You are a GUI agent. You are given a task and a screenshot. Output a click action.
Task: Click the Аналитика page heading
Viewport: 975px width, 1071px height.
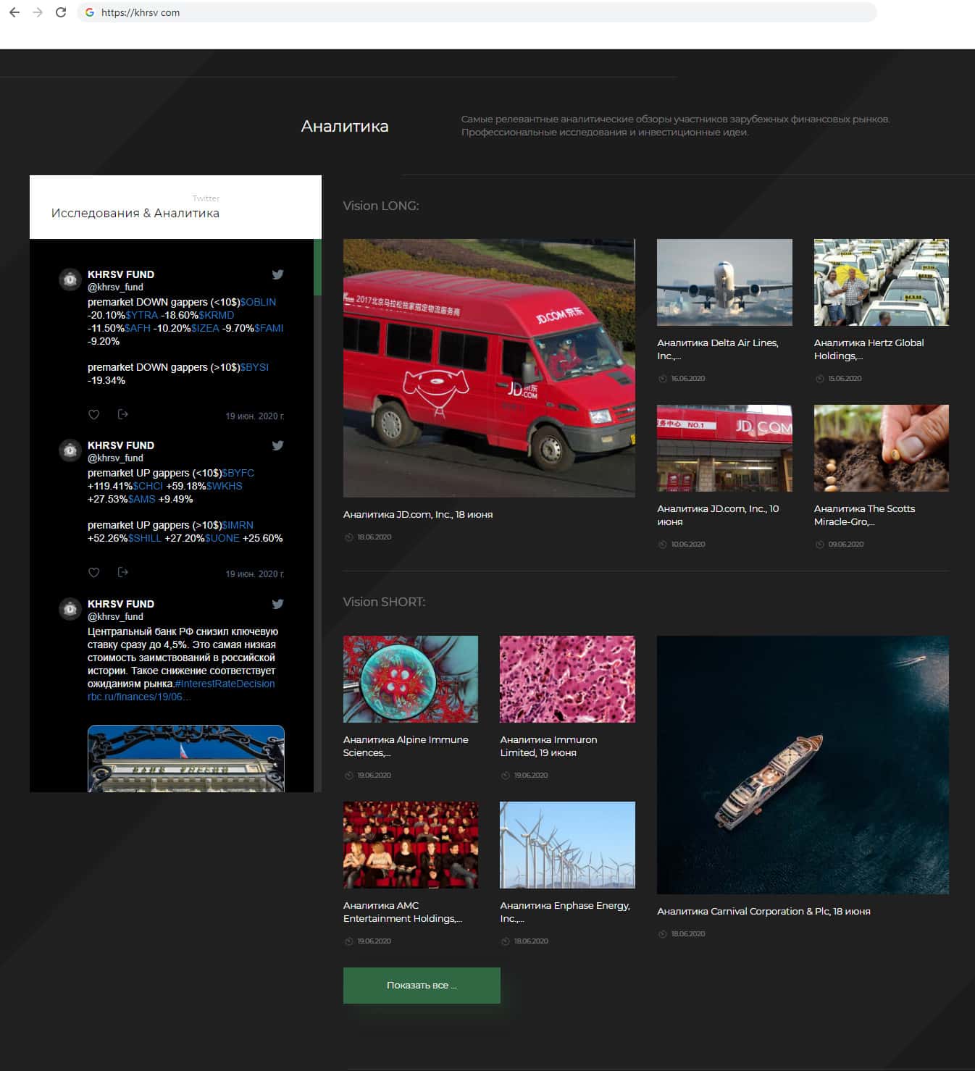[345, 126]
